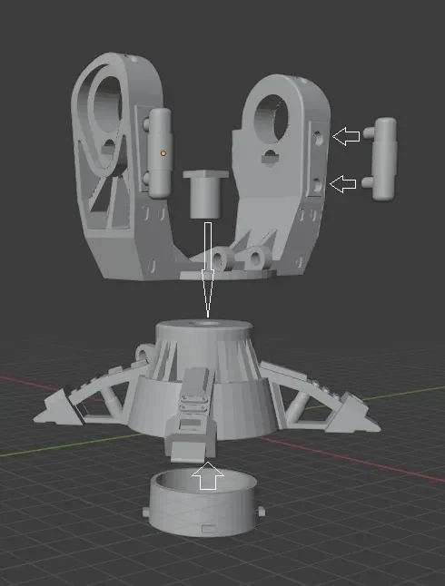Select the right spiked leg of the base
The width and height of the screenshot is (445, 586).
pos(320,398)
